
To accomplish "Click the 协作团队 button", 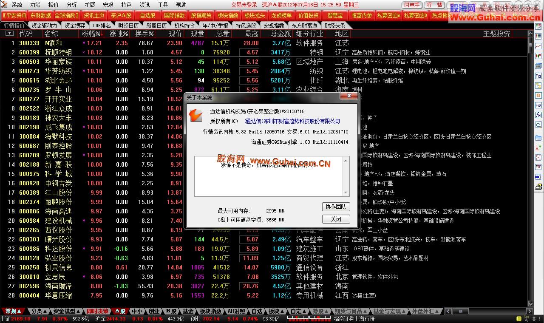I will click(336, 207).
